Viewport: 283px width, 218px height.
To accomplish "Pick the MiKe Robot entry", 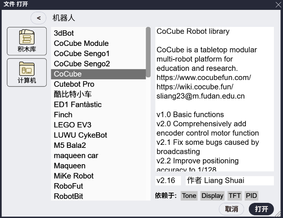I will coord(74,176).
